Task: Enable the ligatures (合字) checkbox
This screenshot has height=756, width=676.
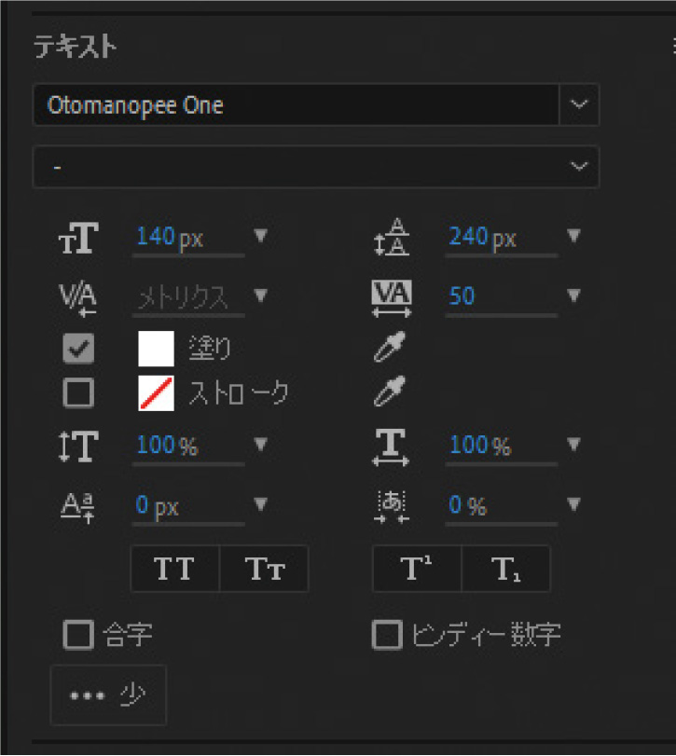Action: click(x=78, y=636)
